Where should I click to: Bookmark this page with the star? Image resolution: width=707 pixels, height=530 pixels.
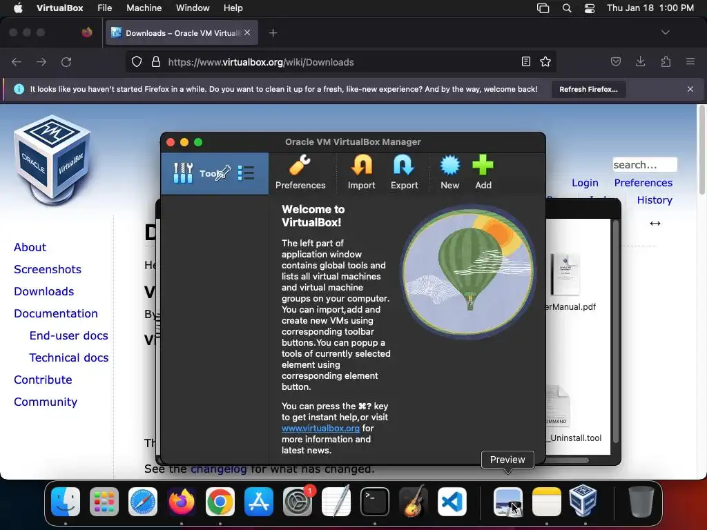[545, 61]
